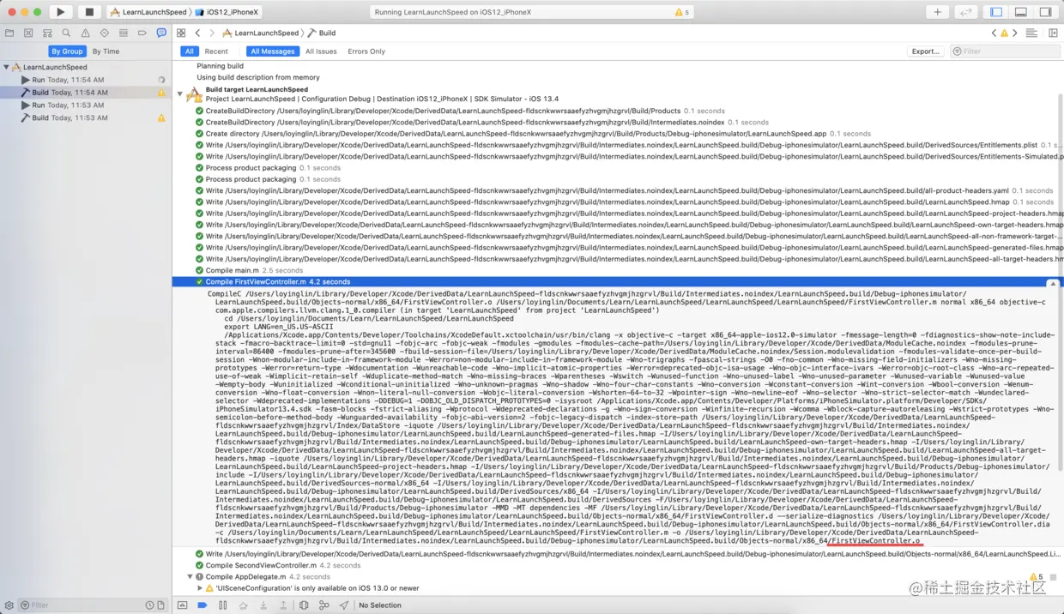This screenshot has width=1064, height=614.
Task: Switch navigator grouping to By Time
Action: coord(106,51)
